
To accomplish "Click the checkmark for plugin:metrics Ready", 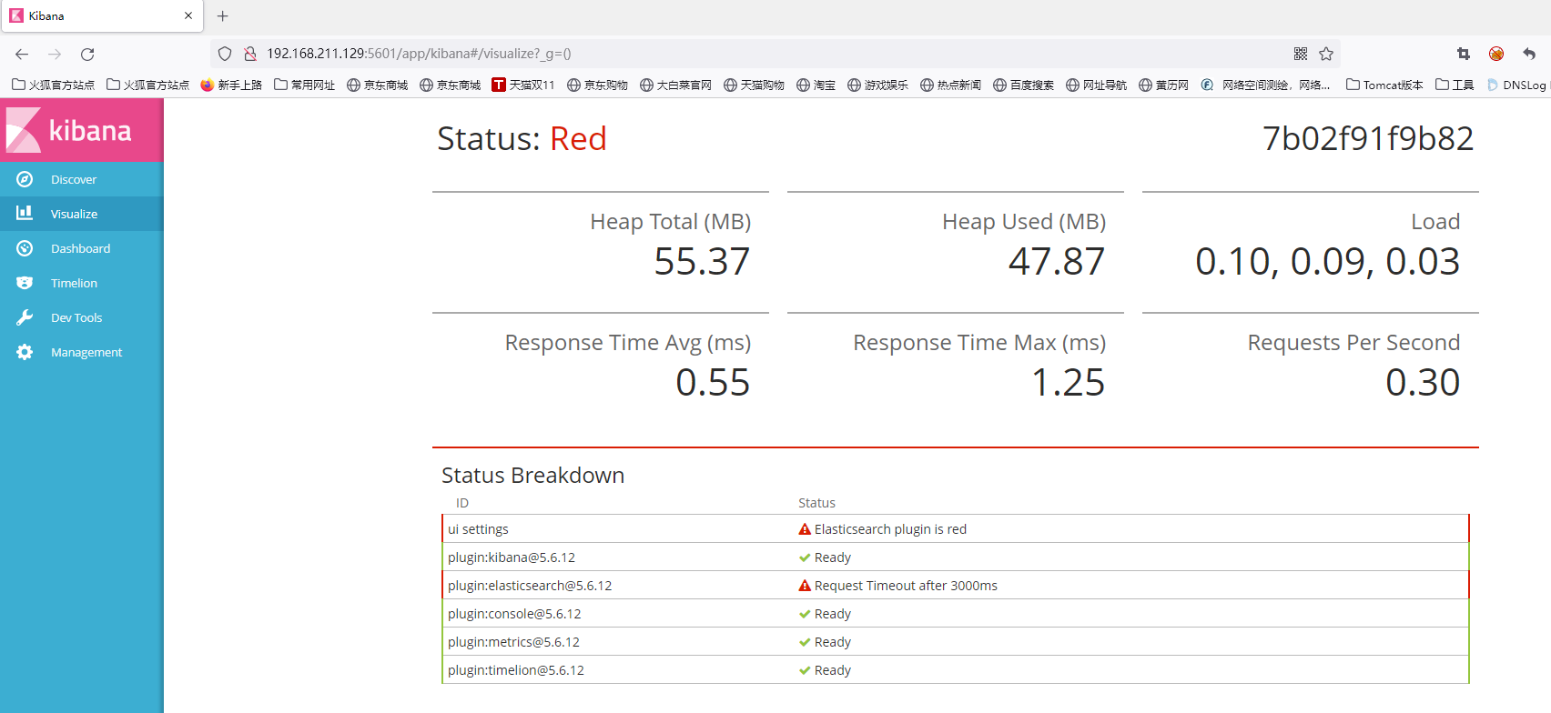I will click(805, 642).
